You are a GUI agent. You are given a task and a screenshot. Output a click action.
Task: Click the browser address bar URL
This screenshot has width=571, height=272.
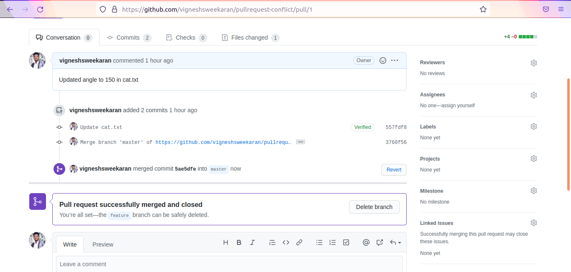click(x=217, y=9)
